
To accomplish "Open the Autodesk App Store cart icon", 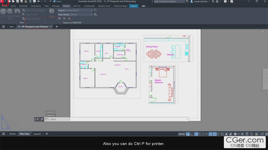I will pyautogui.click(x=213, y=1).
